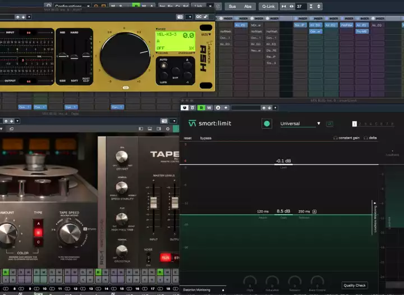The image size is (404, 295).
Task: Click the Style knob in smart:limit
Action: click(250, 282)
